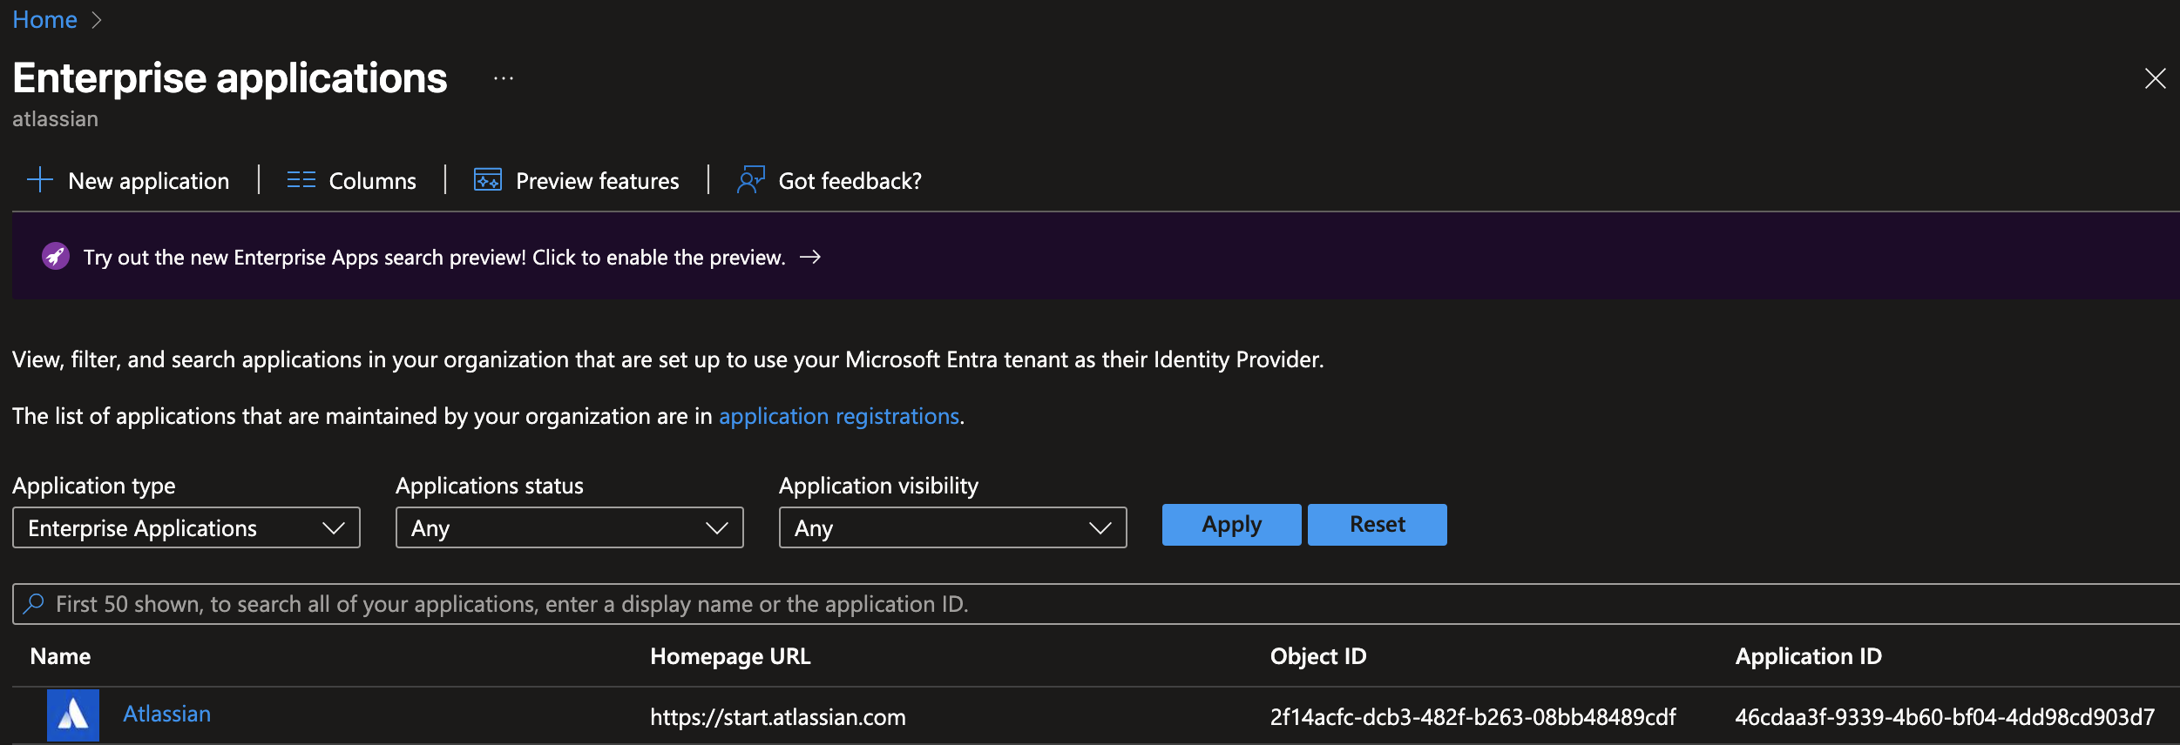Click the purple rocket icon in banner
This screenshot has width=2180, height=745.
[56, 257]
